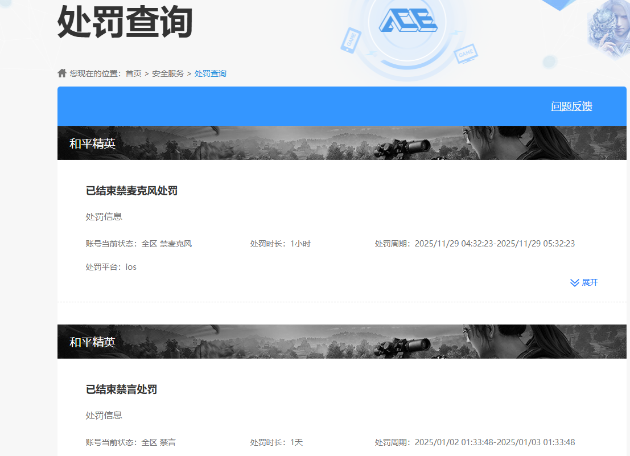
Task: Open 首页 breadcrumb link
Action: [133, 73]
